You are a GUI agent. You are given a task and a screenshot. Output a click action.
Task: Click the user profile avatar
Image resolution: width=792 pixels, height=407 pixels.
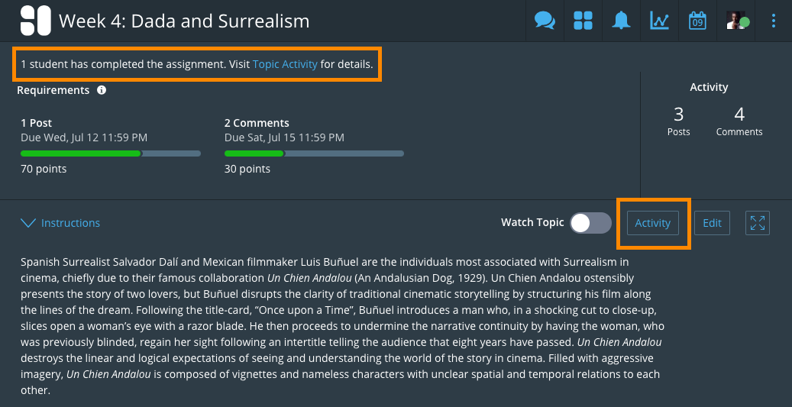737,21
